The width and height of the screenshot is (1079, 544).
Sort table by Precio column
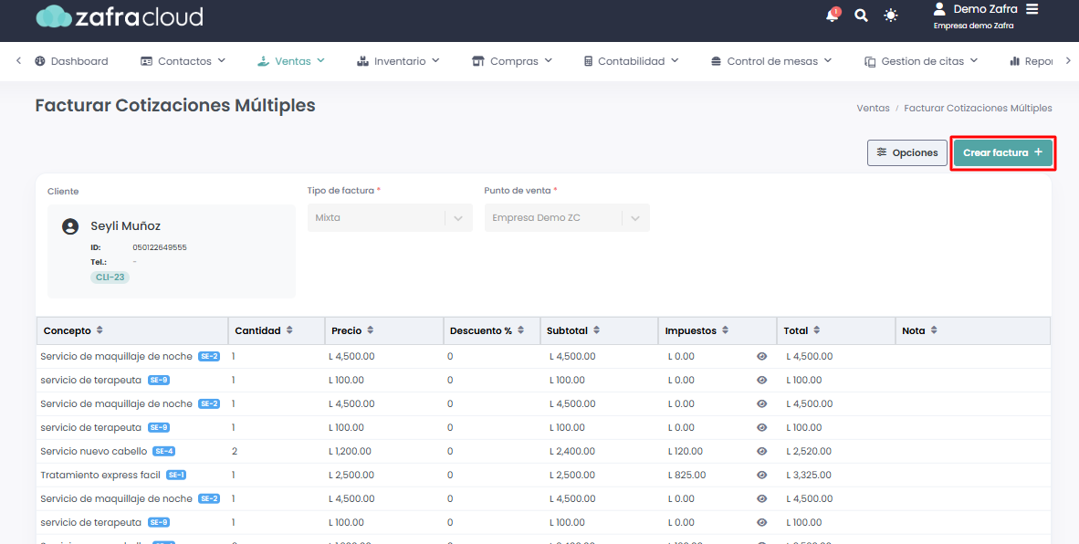point(370,330)
